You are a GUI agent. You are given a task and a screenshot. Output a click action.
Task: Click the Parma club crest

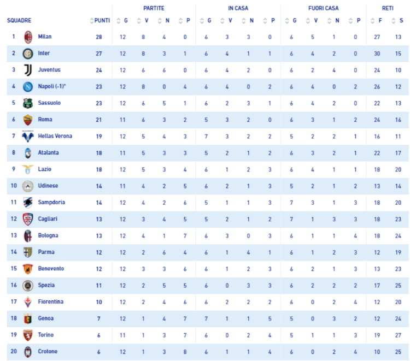pos(27,252)
